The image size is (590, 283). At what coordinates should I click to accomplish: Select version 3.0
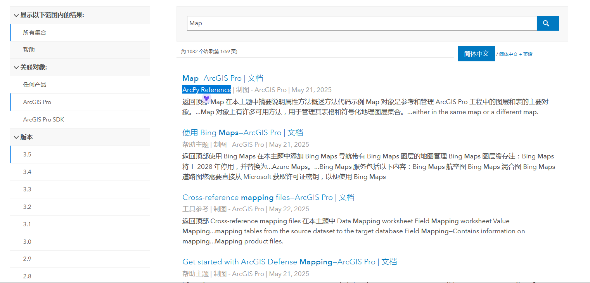[x=80, y=242]
